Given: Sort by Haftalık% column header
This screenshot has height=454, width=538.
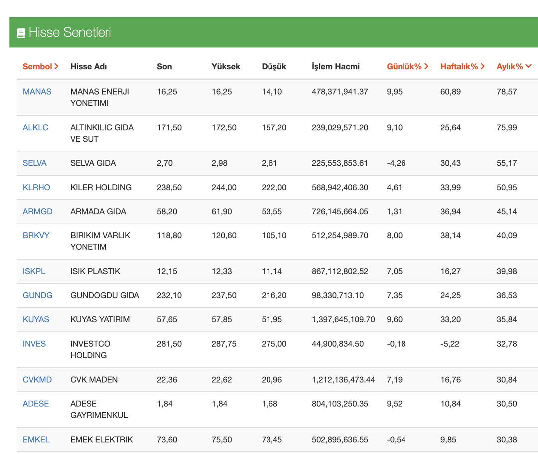Looking at the screenshot, I should click(462, 66).
